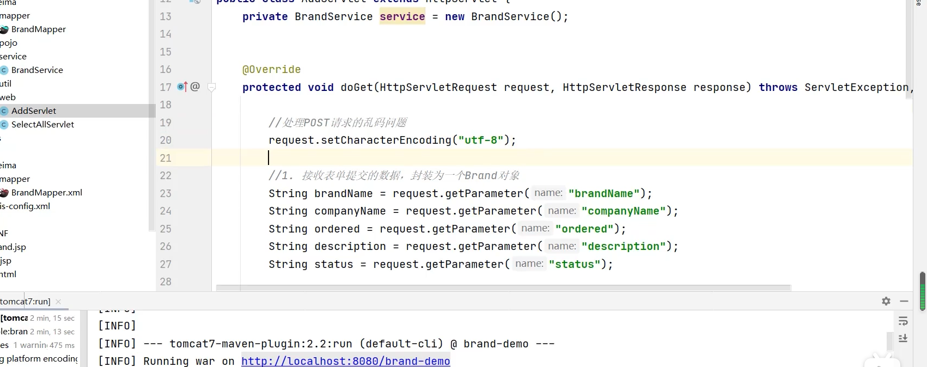
Task: Click the class icon next to AddServlet
Action: 4,111
